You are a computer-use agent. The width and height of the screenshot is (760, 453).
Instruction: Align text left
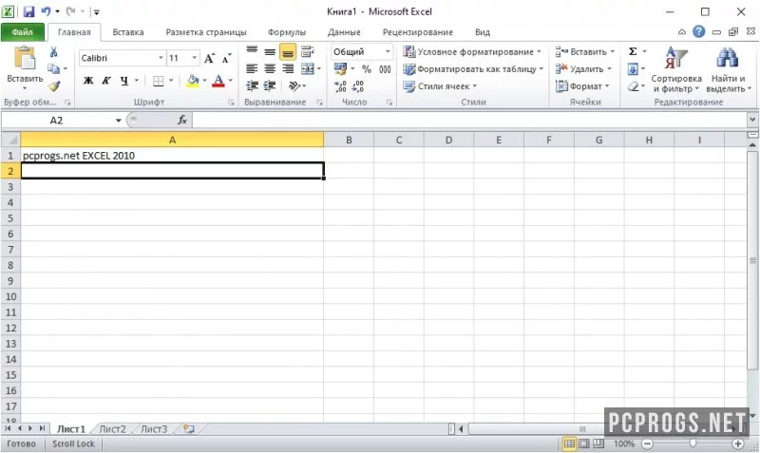[252, 68]
